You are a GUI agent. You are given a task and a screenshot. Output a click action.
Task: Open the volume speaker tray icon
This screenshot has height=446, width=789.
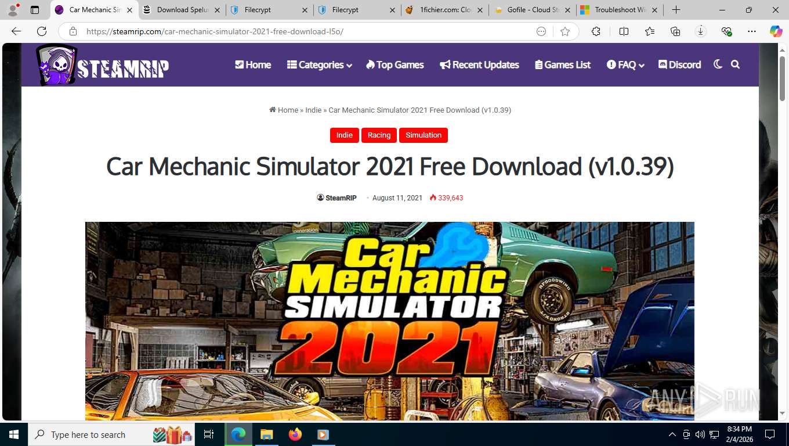click(x=700, y=434)
